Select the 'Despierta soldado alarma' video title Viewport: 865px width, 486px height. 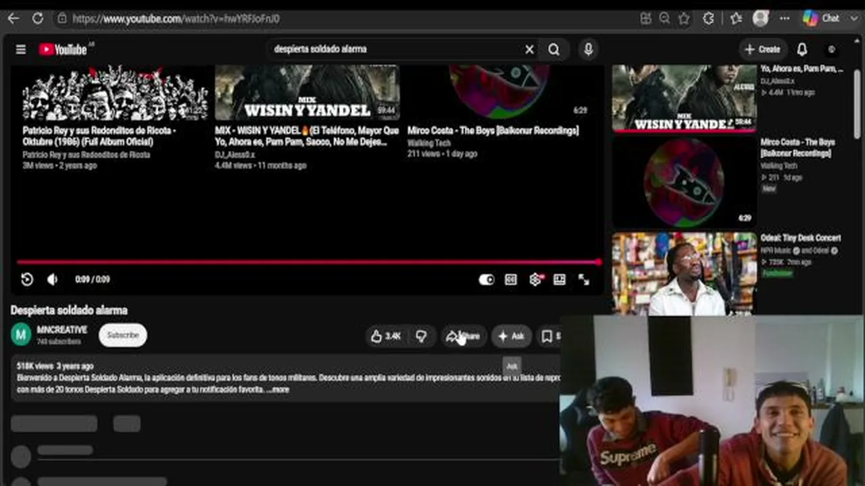pos(69,310)
